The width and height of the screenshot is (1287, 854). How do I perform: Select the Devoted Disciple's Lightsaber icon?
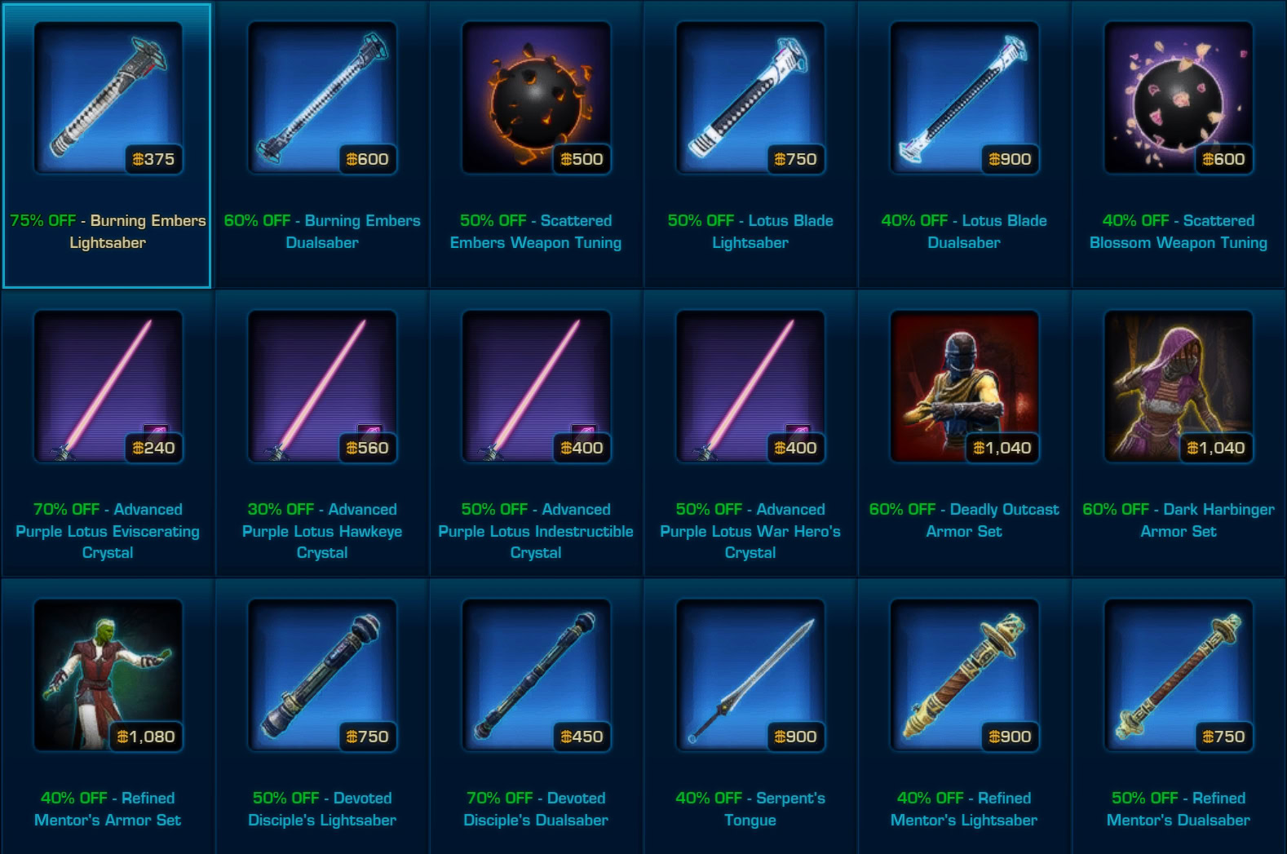[322, 675]
